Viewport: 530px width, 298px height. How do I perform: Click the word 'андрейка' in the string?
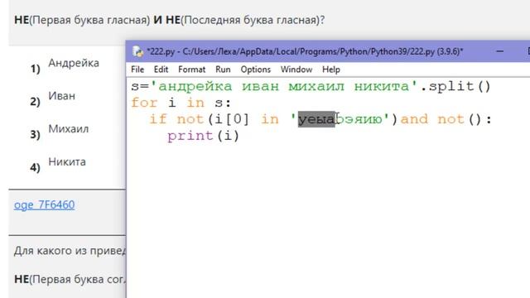[195, 86]
